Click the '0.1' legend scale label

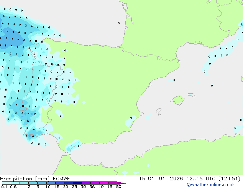click(x=4, y=186)
